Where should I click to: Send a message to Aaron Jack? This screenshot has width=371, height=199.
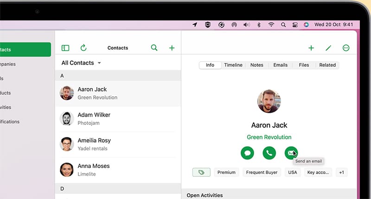(x=247, y=153)
